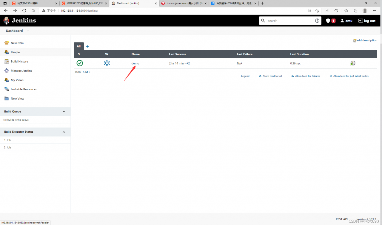Viewport: 382px width, 225px height.
Task: Click the My Views icon in sidebar
Action: [x=7, y=80]
